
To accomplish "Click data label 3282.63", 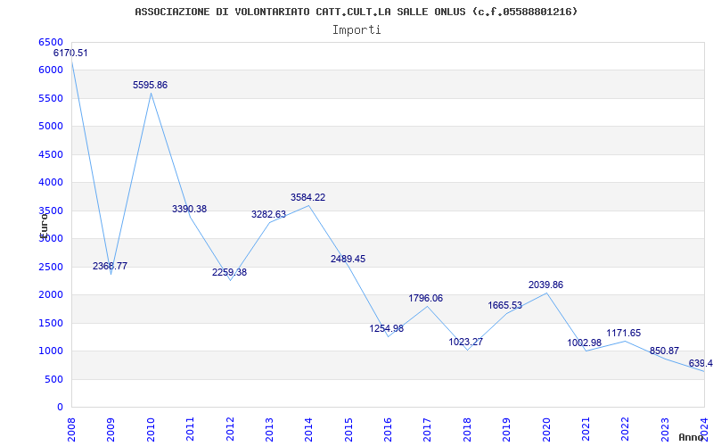I will 269,214.
